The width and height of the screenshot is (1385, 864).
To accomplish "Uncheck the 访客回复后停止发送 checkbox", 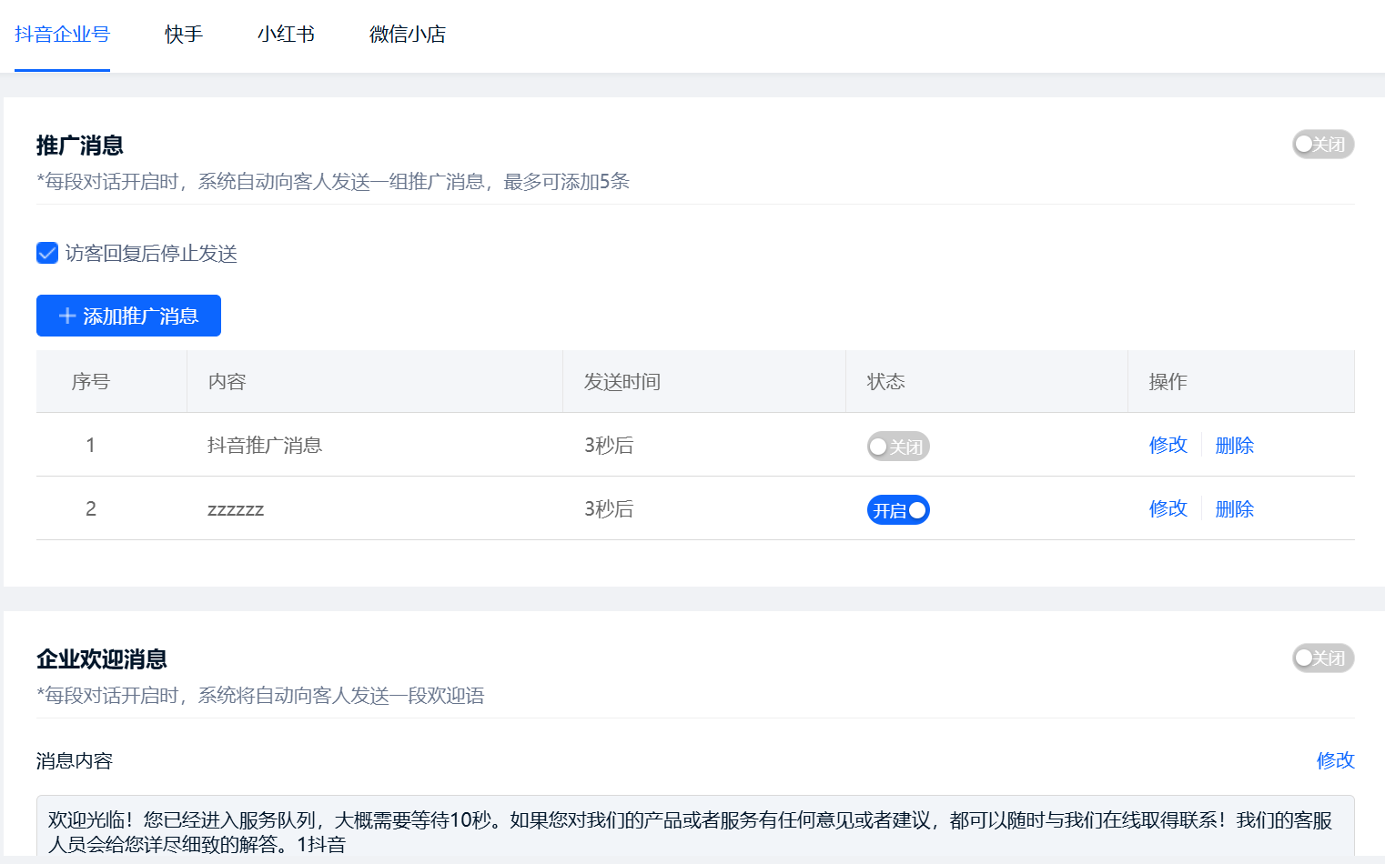I will pos(47,253).
